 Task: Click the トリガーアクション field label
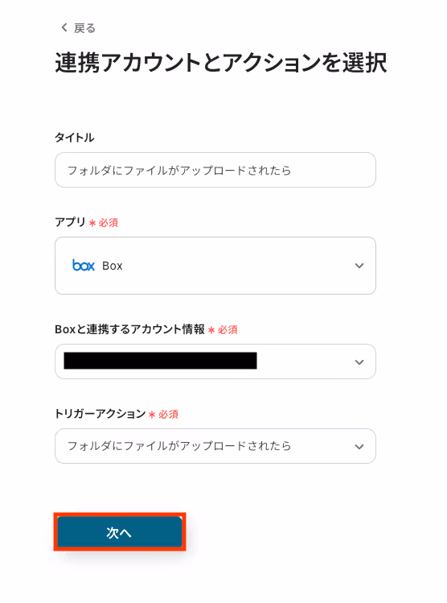100,414
